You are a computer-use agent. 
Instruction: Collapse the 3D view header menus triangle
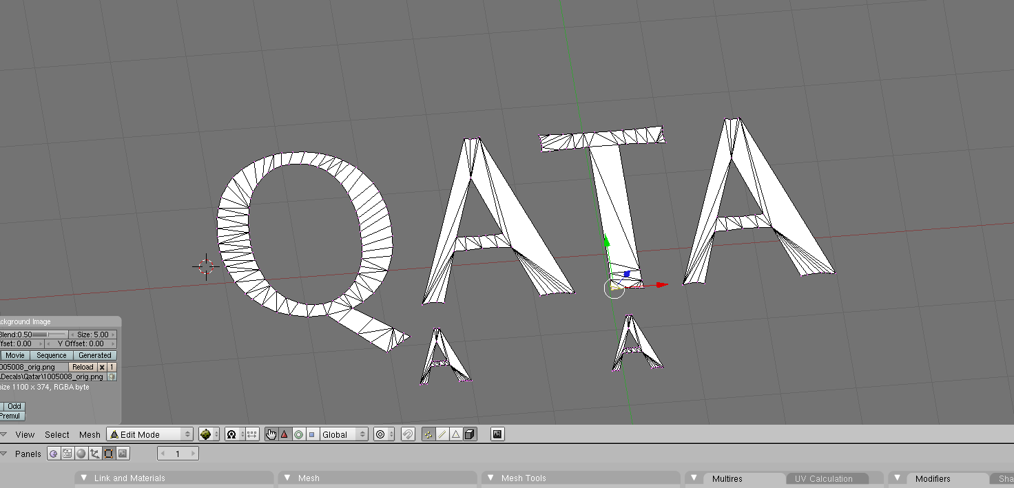4,434
